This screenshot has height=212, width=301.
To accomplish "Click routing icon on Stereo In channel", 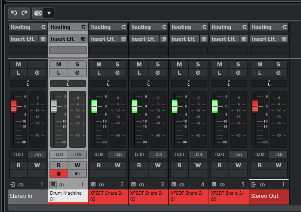I will 43,27.
